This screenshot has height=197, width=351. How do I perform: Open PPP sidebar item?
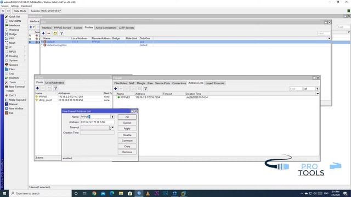click(x=12, y=39)
